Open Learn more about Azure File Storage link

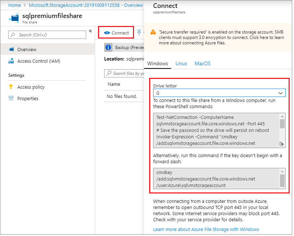point(206,229)
